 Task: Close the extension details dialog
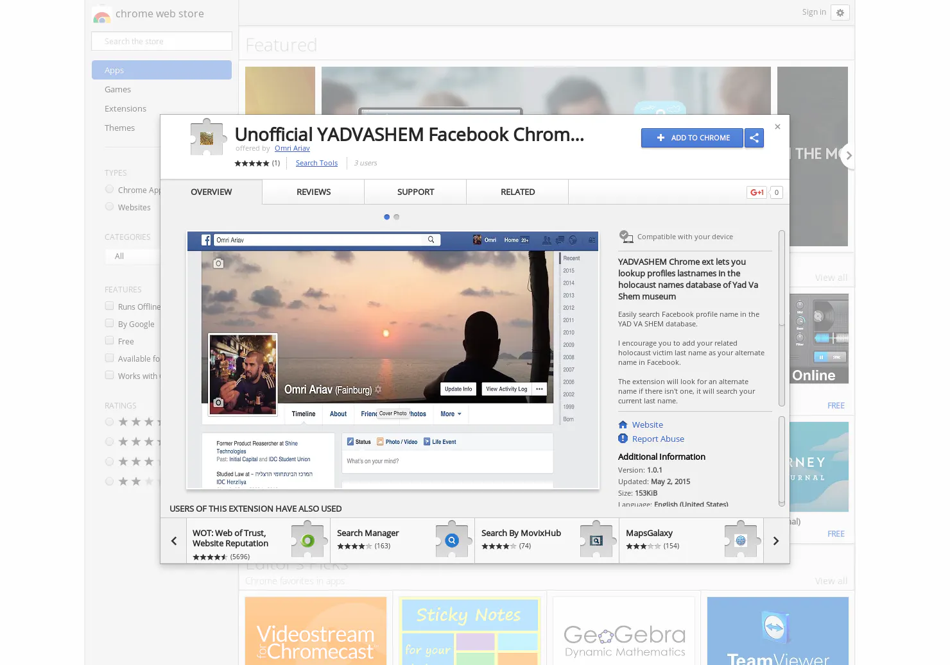[x=777, y=127]
